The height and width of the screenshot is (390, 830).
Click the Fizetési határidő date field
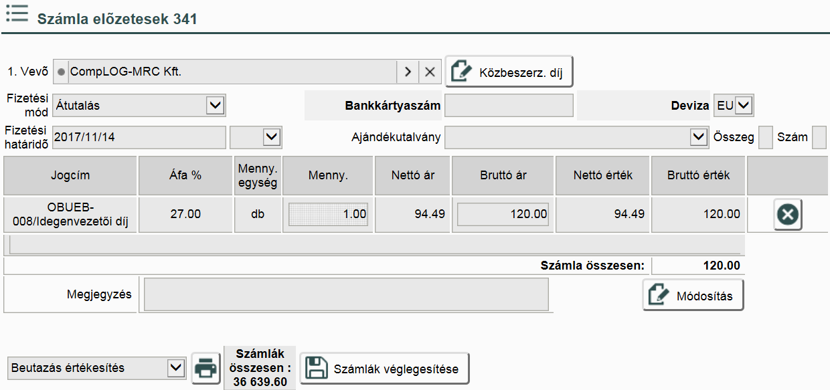click(139, 137)
